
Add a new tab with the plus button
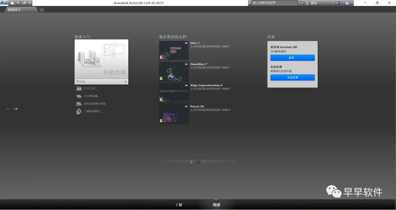tap(42, 10)
